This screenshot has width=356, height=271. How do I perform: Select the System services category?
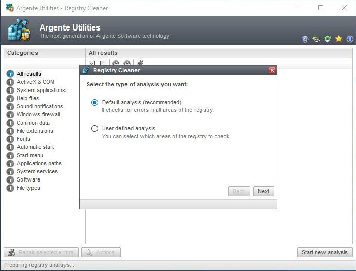37,171
